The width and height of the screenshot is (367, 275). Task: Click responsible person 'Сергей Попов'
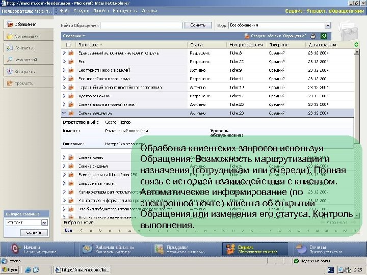118,122
